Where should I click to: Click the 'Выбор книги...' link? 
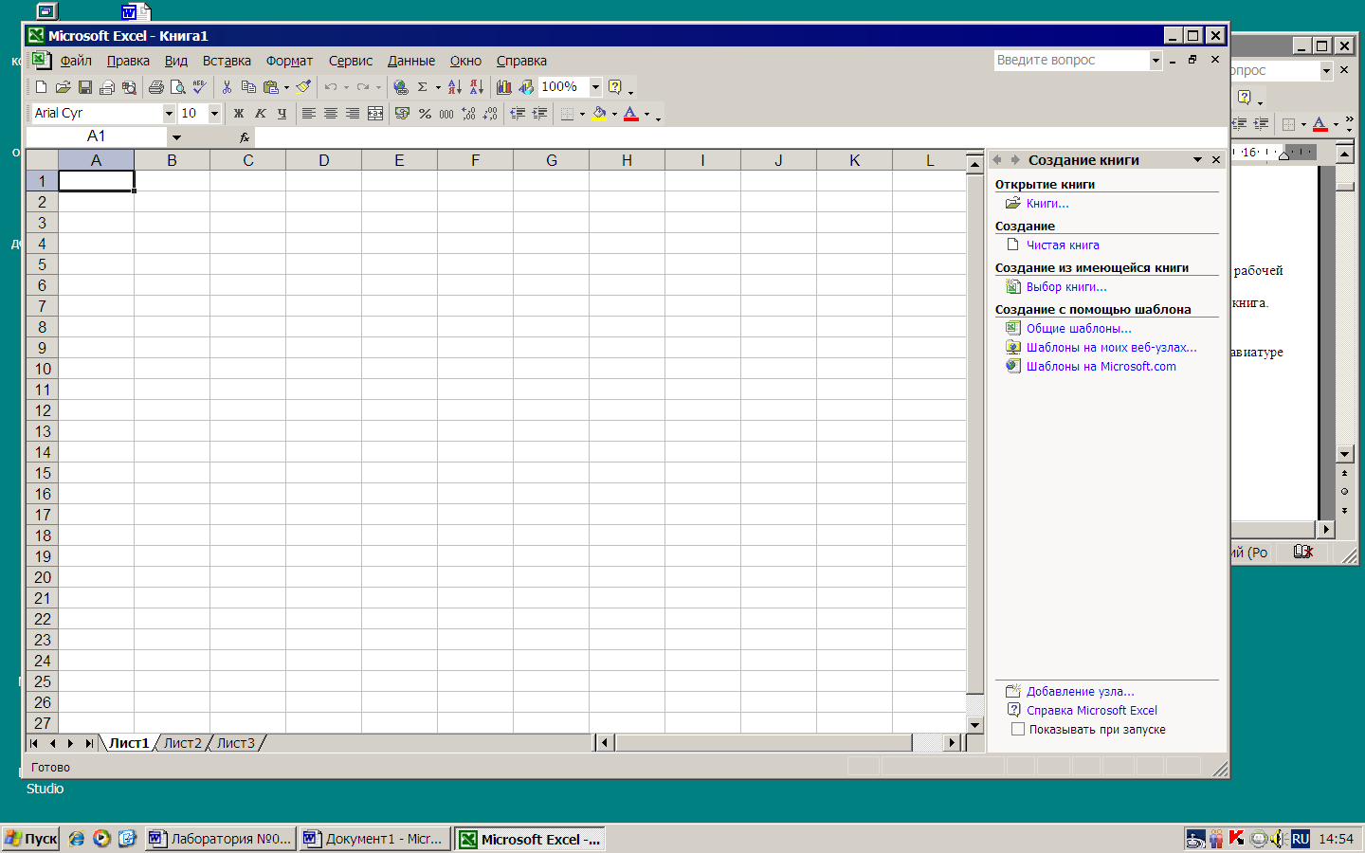click(x=1066, y=287)
